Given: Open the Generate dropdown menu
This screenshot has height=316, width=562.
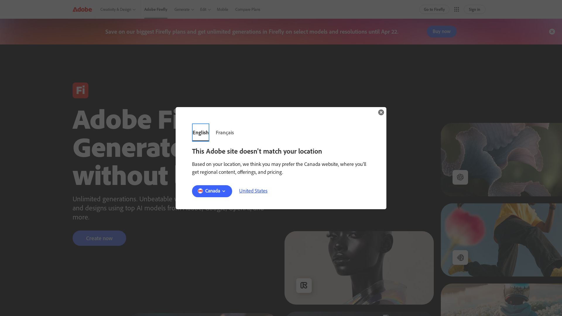Looking at the screenshot, I should pyautogui.click(x=184, y=9).
